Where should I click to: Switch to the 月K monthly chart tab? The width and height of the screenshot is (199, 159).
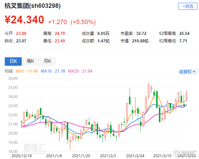click(x=47, y=61)
